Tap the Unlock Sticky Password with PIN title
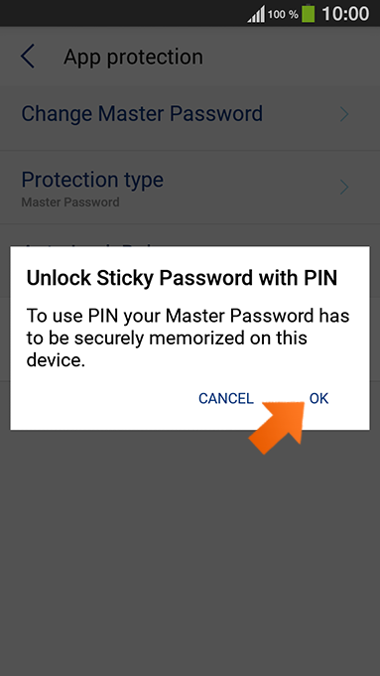This screenshot has width=380, height=676. pyautogui.click(x=182, y=278)
